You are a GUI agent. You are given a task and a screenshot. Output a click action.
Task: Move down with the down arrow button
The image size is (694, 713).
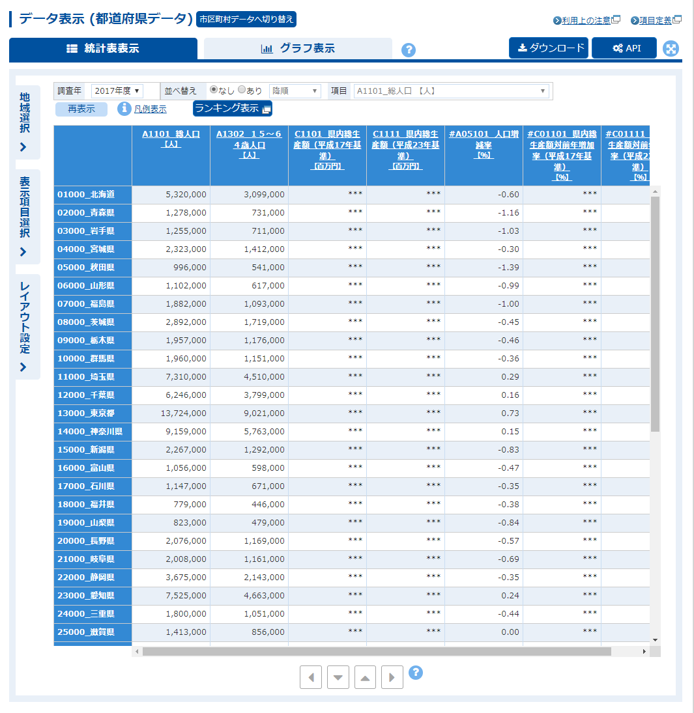[x=338, y=677]
